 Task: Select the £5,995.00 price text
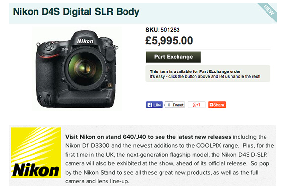tap(169, 40)
